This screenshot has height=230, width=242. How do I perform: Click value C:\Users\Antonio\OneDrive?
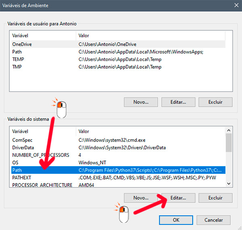107,44
